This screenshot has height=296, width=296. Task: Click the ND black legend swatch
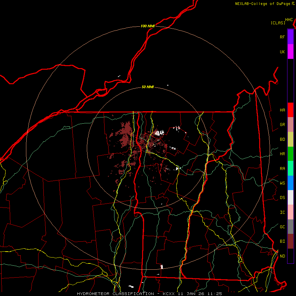point(290,256)
